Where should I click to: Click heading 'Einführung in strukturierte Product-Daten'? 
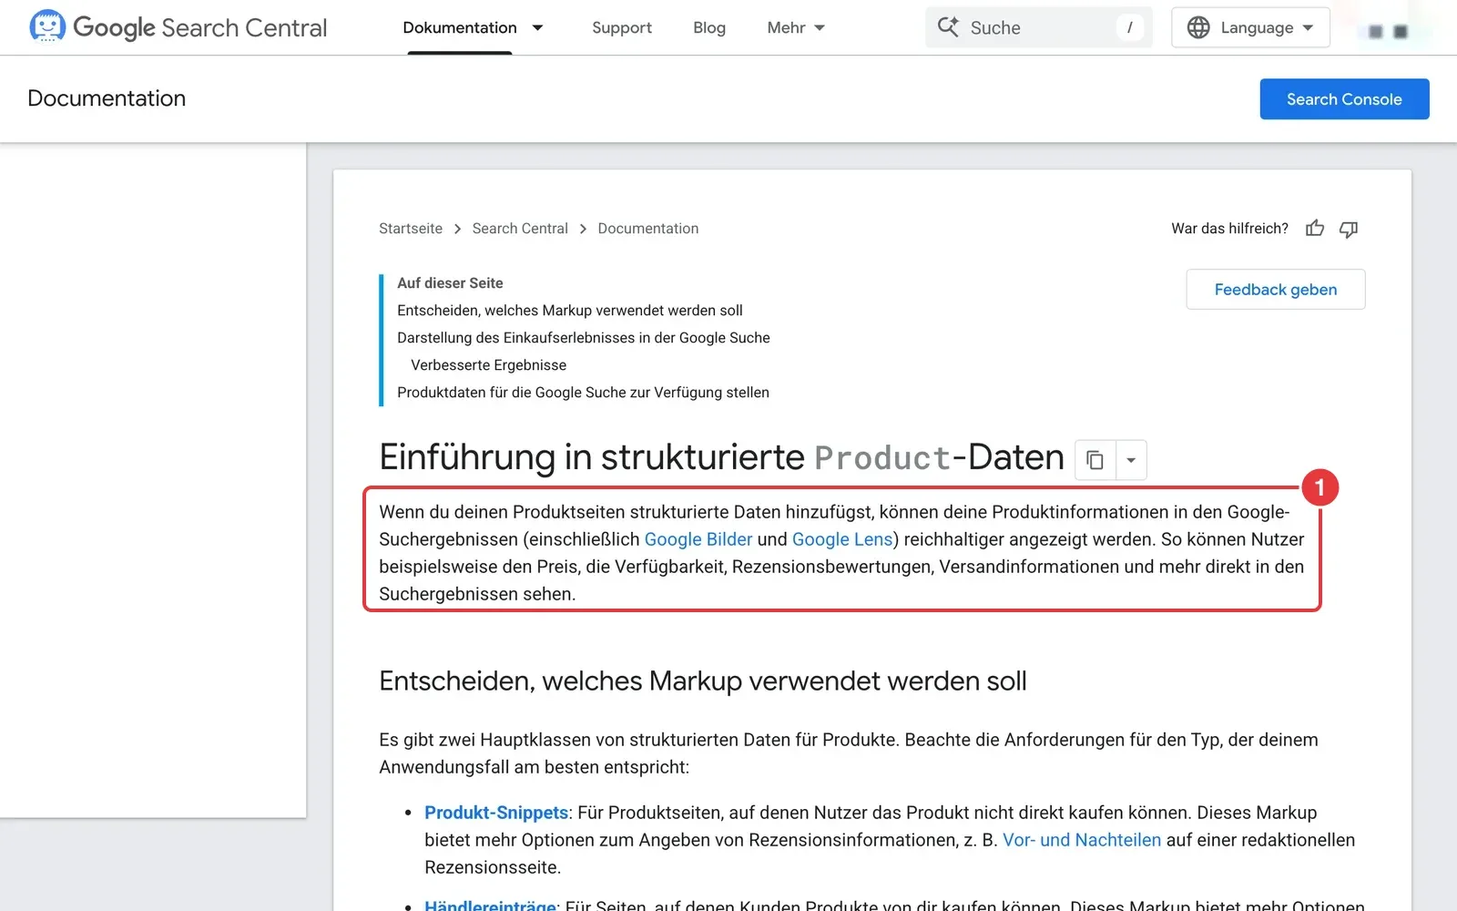coord(721,457)
